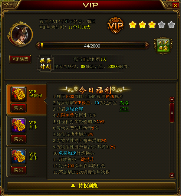The width and height of the screenshot is (181, 196).
Task: Click the 领取 claim link
Action: coord(124,103)
